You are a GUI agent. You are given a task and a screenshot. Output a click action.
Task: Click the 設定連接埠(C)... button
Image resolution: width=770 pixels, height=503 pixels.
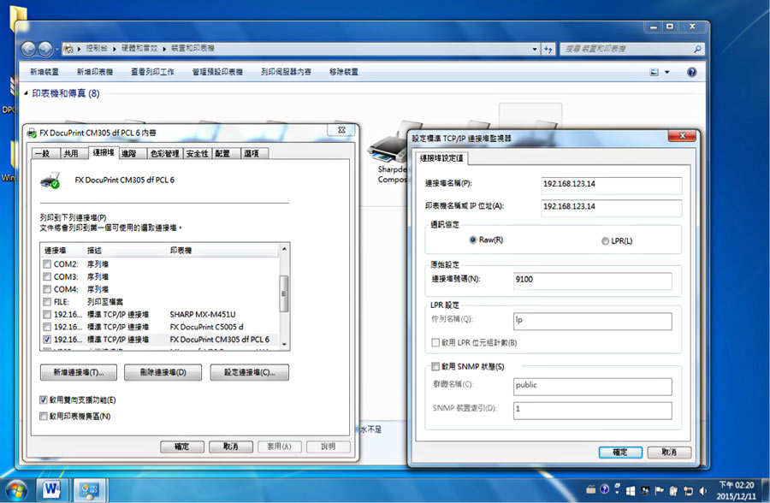point(250,372)
